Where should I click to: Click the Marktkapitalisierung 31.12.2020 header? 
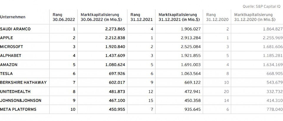255,17
